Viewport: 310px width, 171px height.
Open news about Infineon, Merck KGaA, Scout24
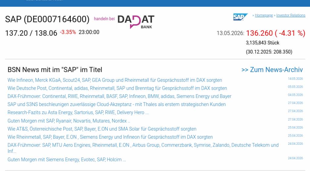click(115, 80)
